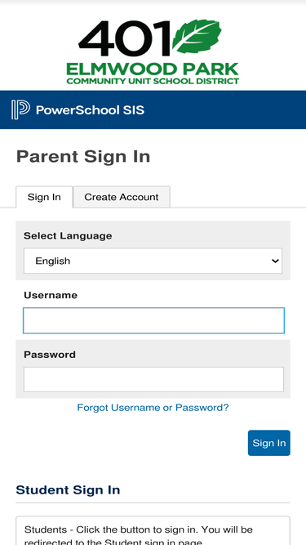Viewport: 306px width, 545px height.
Task: Click the language dropdown chevron arrow
Action: tap(275, 261)
